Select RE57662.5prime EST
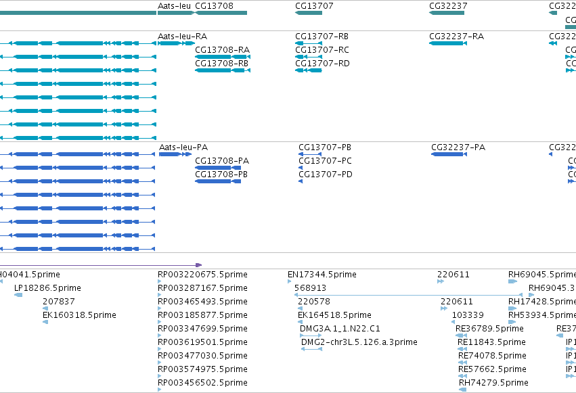The height and width of the screenshot is (393, 576). [x=492, y=369]
